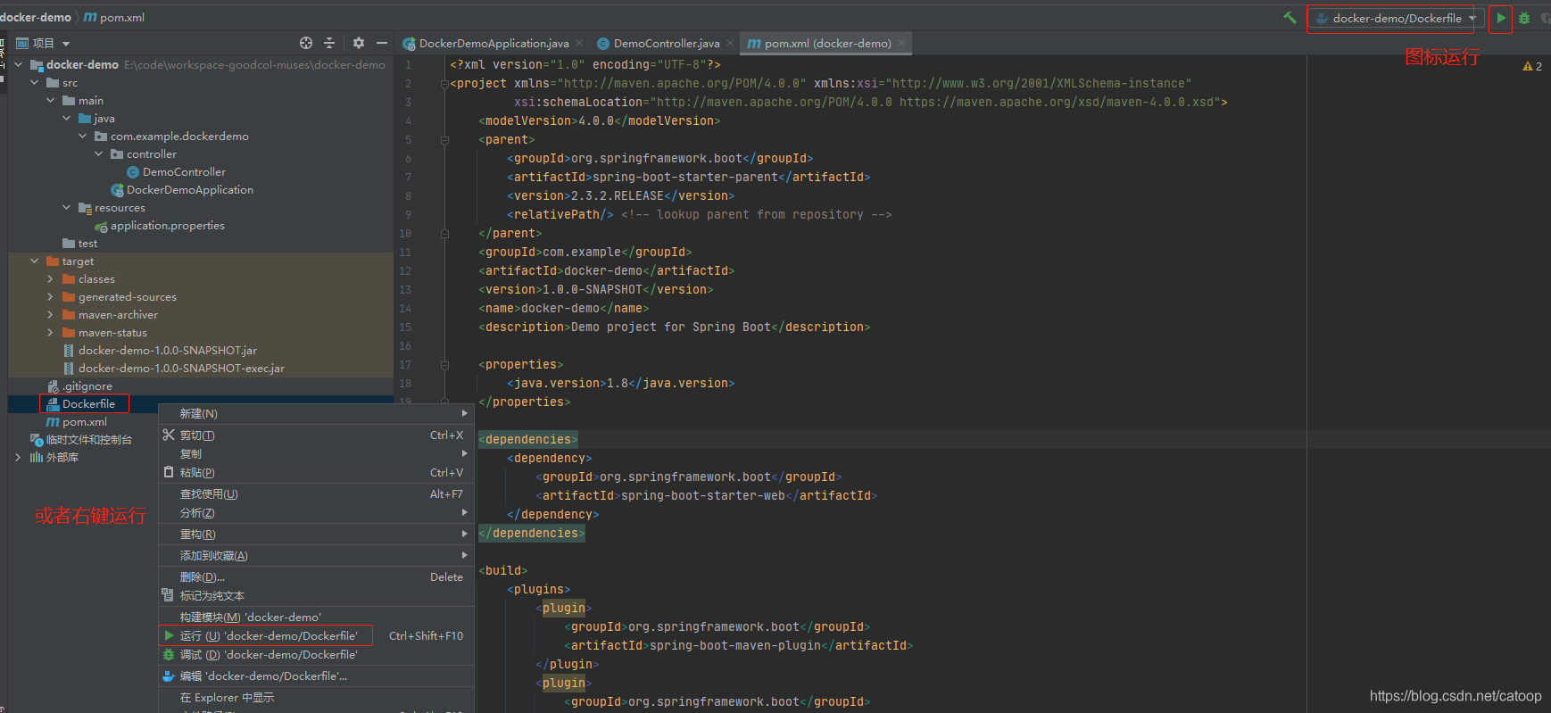The height and width of the screenshot is (713, 1551).
Task: Expand the classes folder
Action: (x=50, y=278)
